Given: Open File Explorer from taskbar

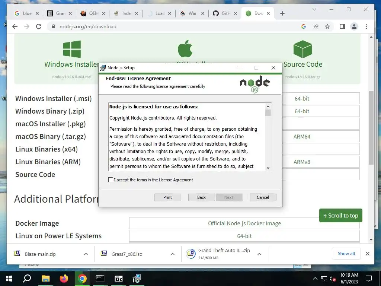Looking at the screenshot, I should [45, 279].
